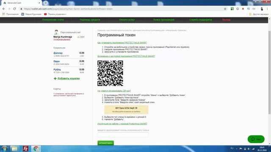Viewport: 271px width, 152px height.
Task: Click the red 'Не верифицирован' link
Action: coord(62,39)
